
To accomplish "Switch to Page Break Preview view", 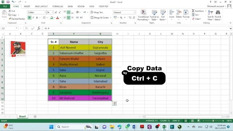I will click(199, 121).
